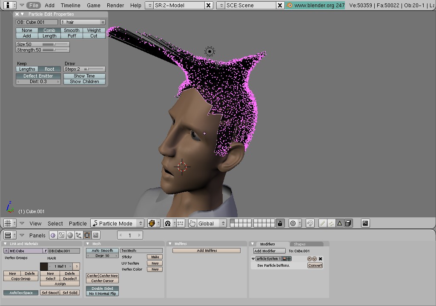Open the File menu
This screenshot has height=306, width=436.
tap(34, 5)
